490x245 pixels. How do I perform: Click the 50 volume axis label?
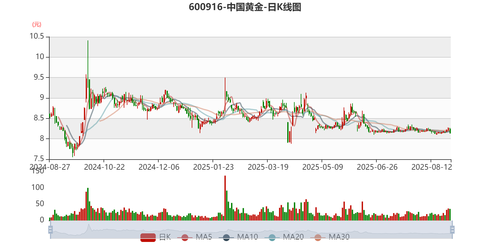[x=40, y=204]
